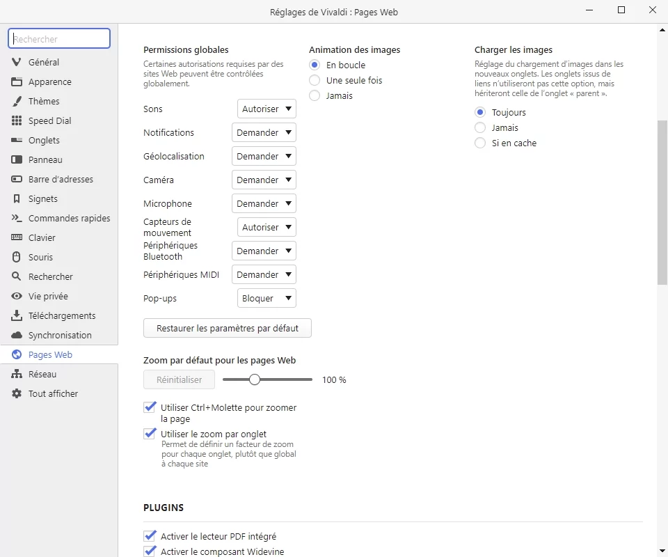
Task: Open the Périphériques MIDI dropdown
Action: click(264, 274)
